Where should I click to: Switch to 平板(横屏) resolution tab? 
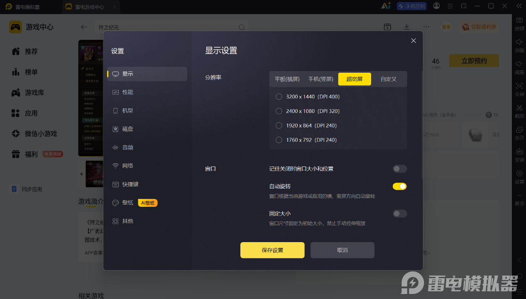pyautogui.click(x=287, y=79)
